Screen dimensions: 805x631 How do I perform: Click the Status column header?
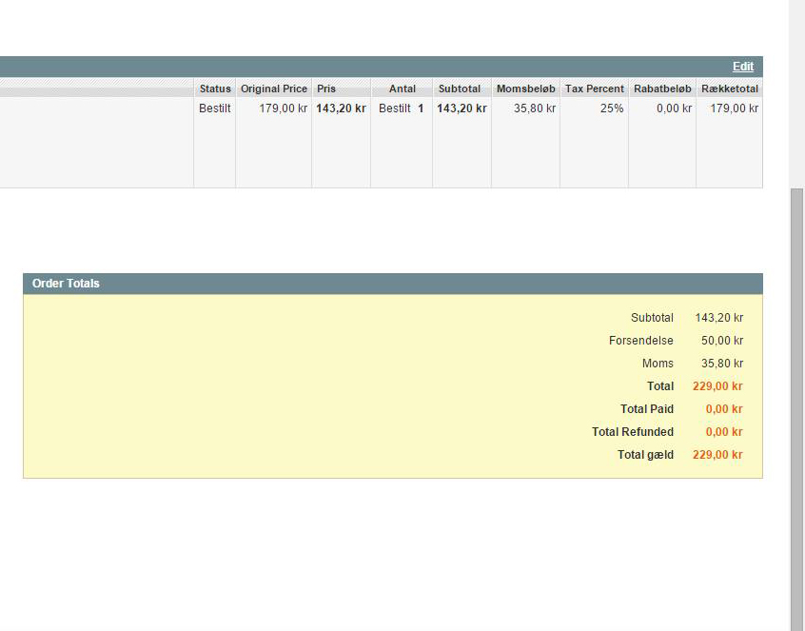215,89
